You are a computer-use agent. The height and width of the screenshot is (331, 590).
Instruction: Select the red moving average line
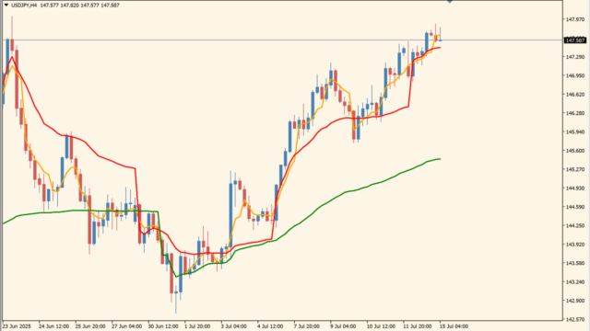(x=98, y=155)
